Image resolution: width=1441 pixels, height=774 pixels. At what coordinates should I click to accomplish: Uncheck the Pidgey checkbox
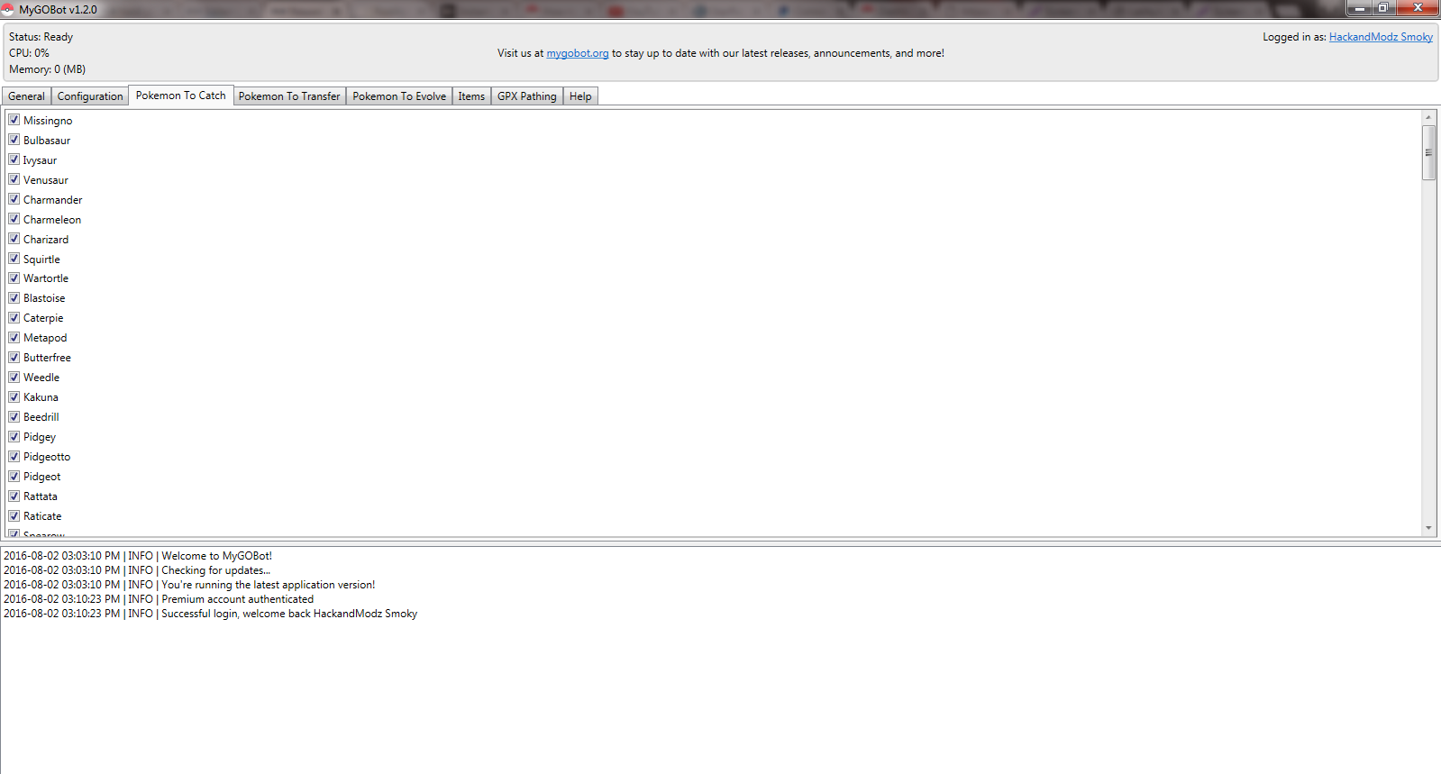point(14,437)
